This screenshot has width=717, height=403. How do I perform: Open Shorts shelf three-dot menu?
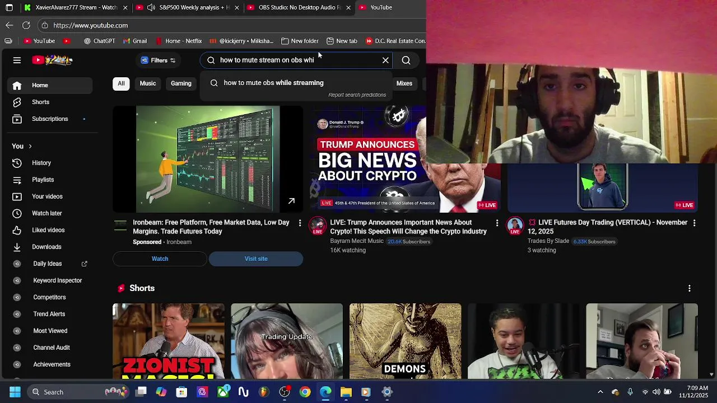tap(690, 288)
